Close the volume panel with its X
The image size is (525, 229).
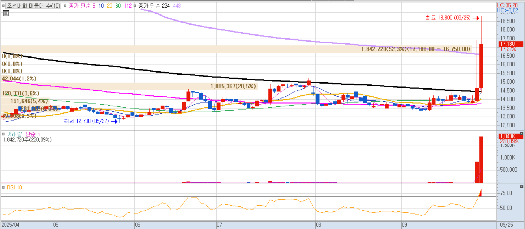click(x=521, y=134)
